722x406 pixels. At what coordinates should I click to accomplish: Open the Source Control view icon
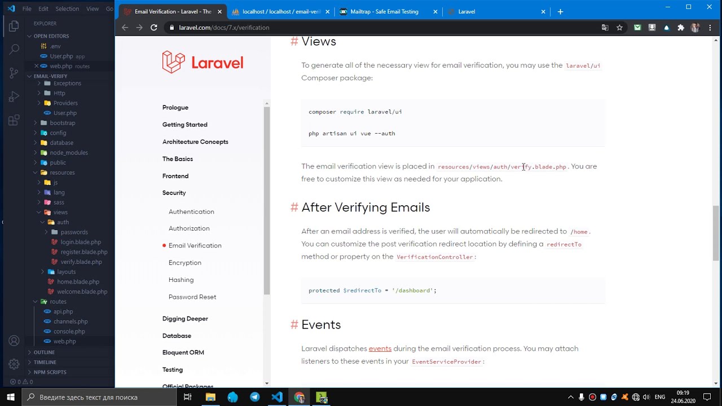click(x=14, y=73)
